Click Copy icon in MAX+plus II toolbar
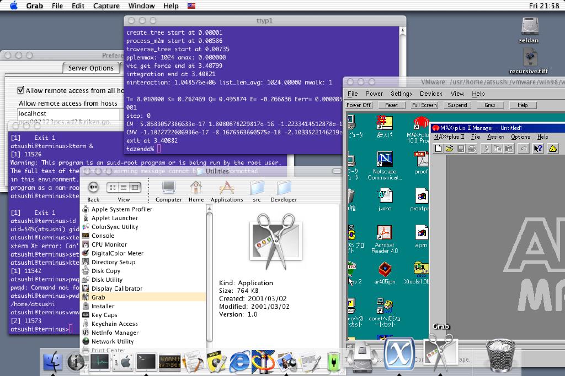565x376 pixels. coord(498,149)
